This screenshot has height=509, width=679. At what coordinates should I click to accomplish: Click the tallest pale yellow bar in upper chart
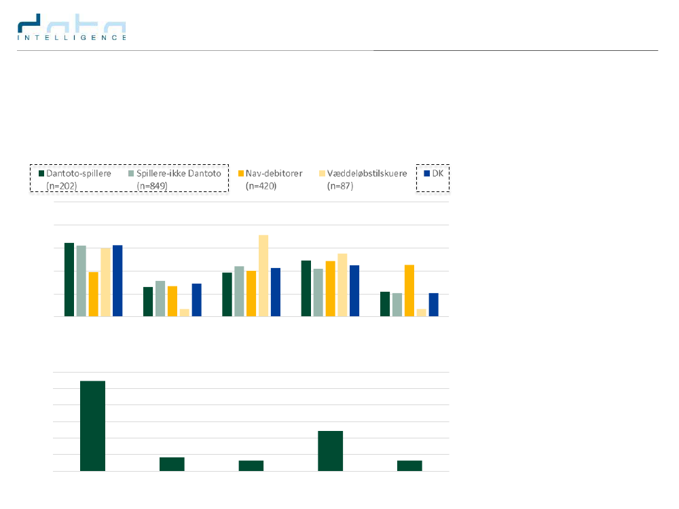(x=263, y=276)
